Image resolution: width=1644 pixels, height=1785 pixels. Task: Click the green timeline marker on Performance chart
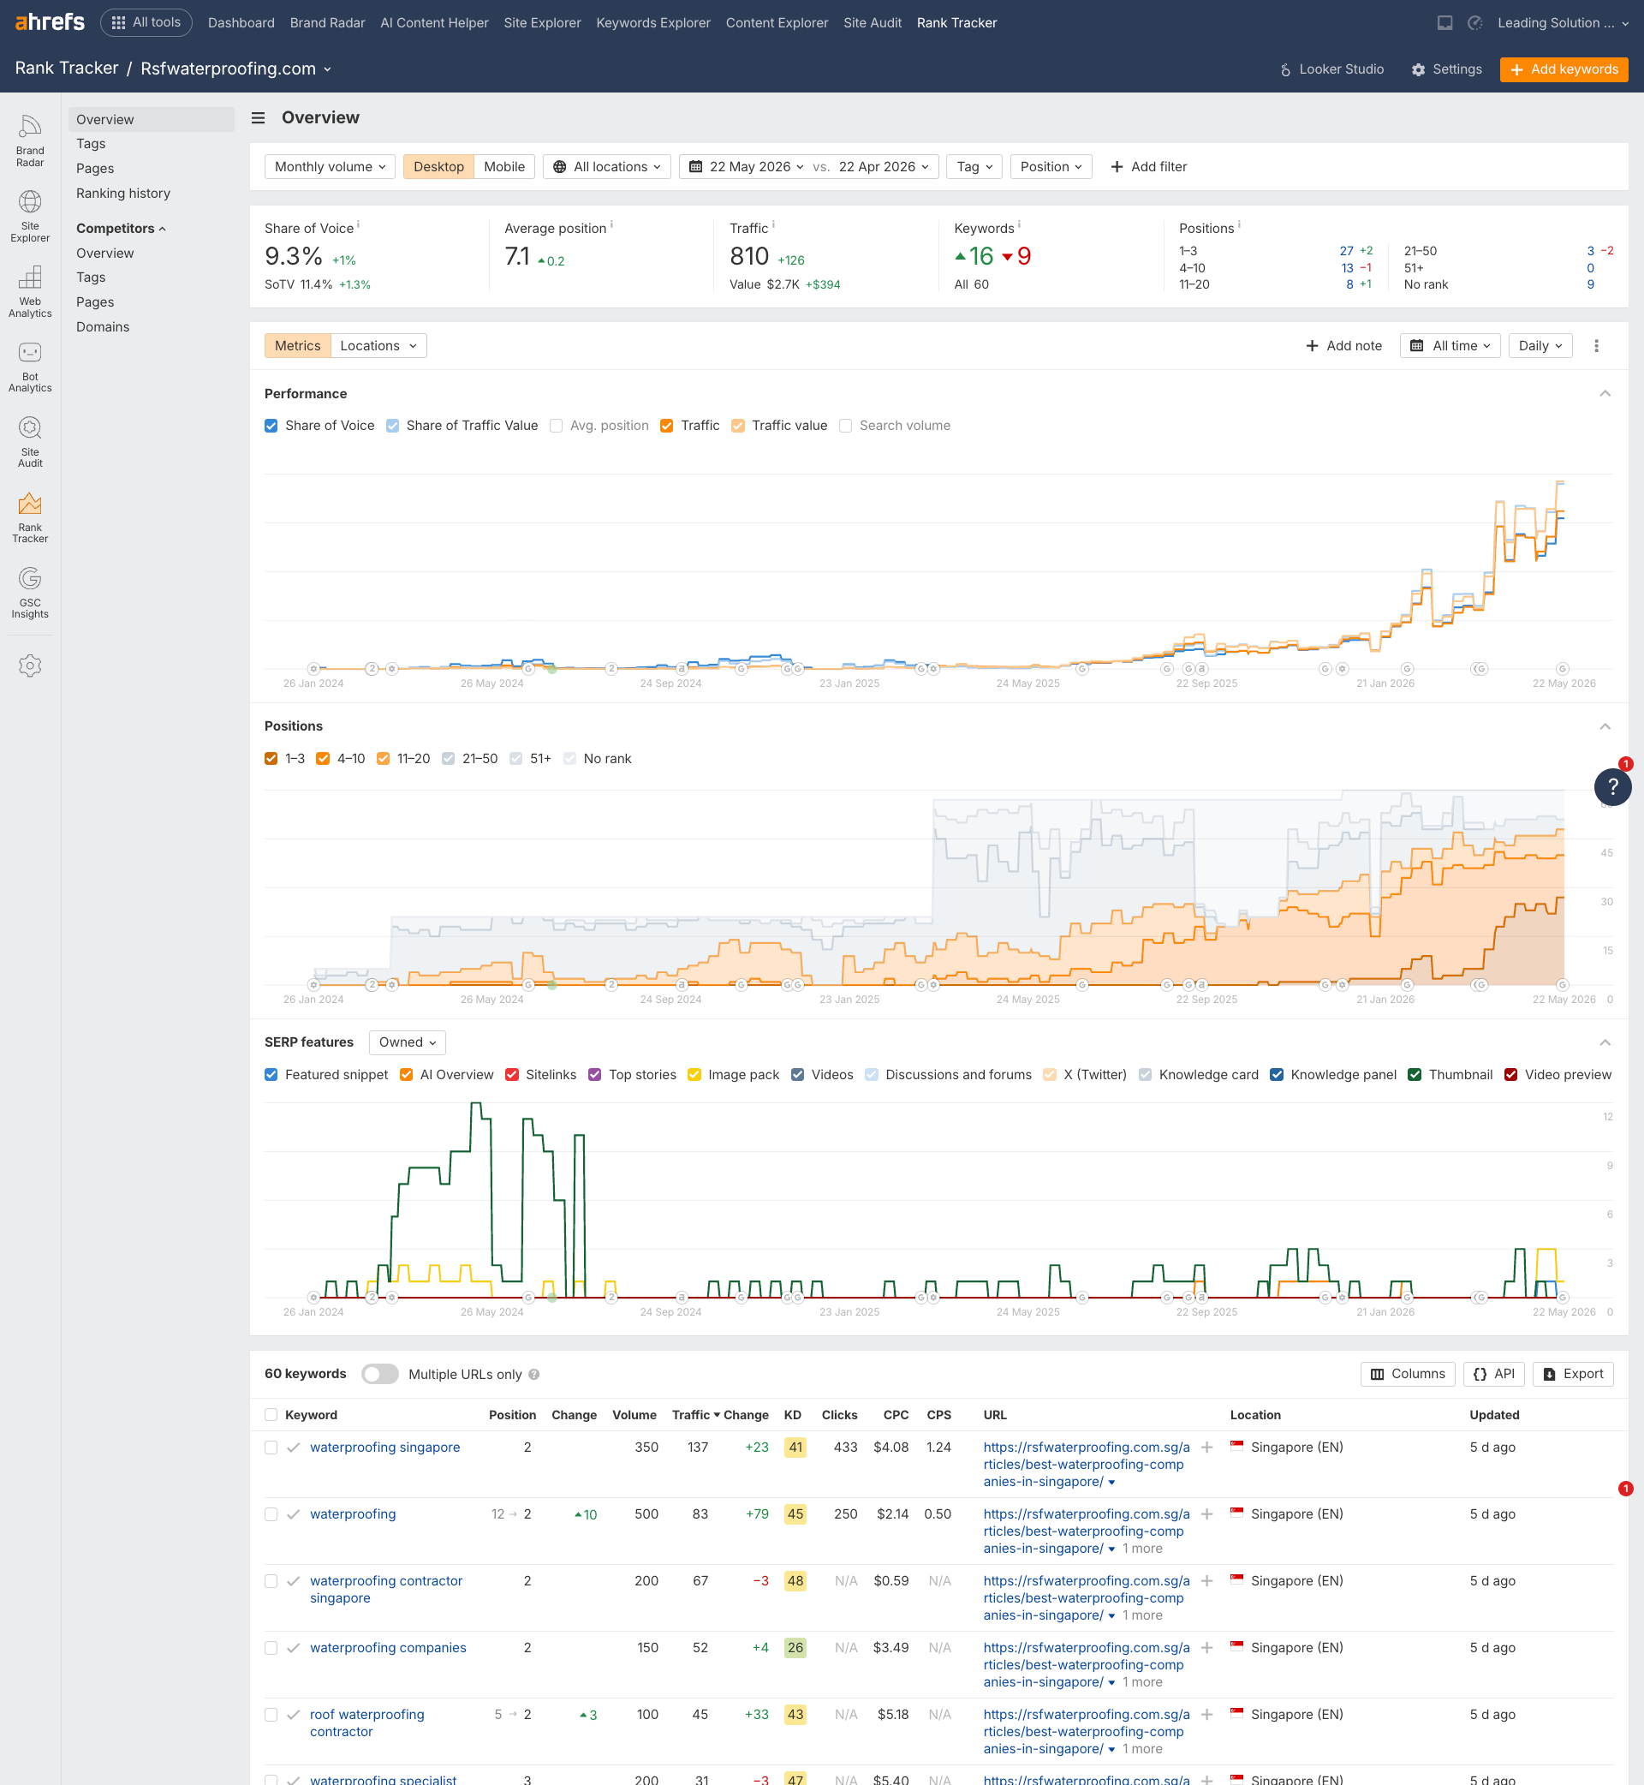tap(551, 668)
